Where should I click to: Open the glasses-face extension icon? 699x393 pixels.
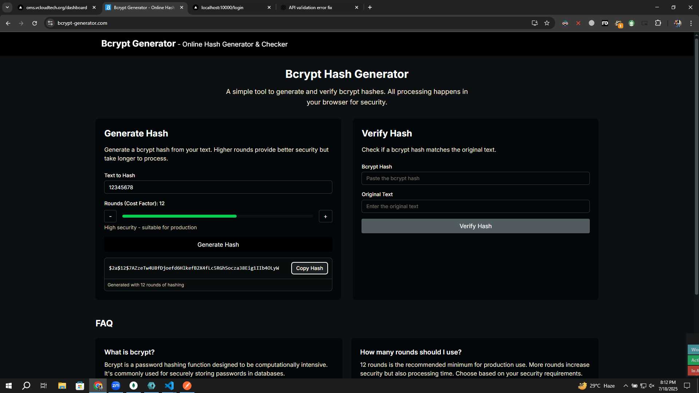(x=565, y=23)
